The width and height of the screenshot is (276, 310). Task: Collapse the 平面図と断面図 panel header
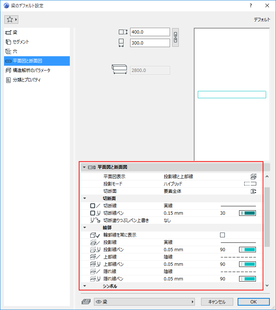pos(84,167)
